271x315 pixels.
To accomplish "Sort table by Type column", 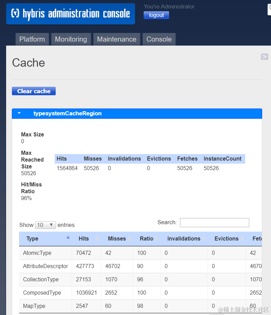I will click(45, 239).
